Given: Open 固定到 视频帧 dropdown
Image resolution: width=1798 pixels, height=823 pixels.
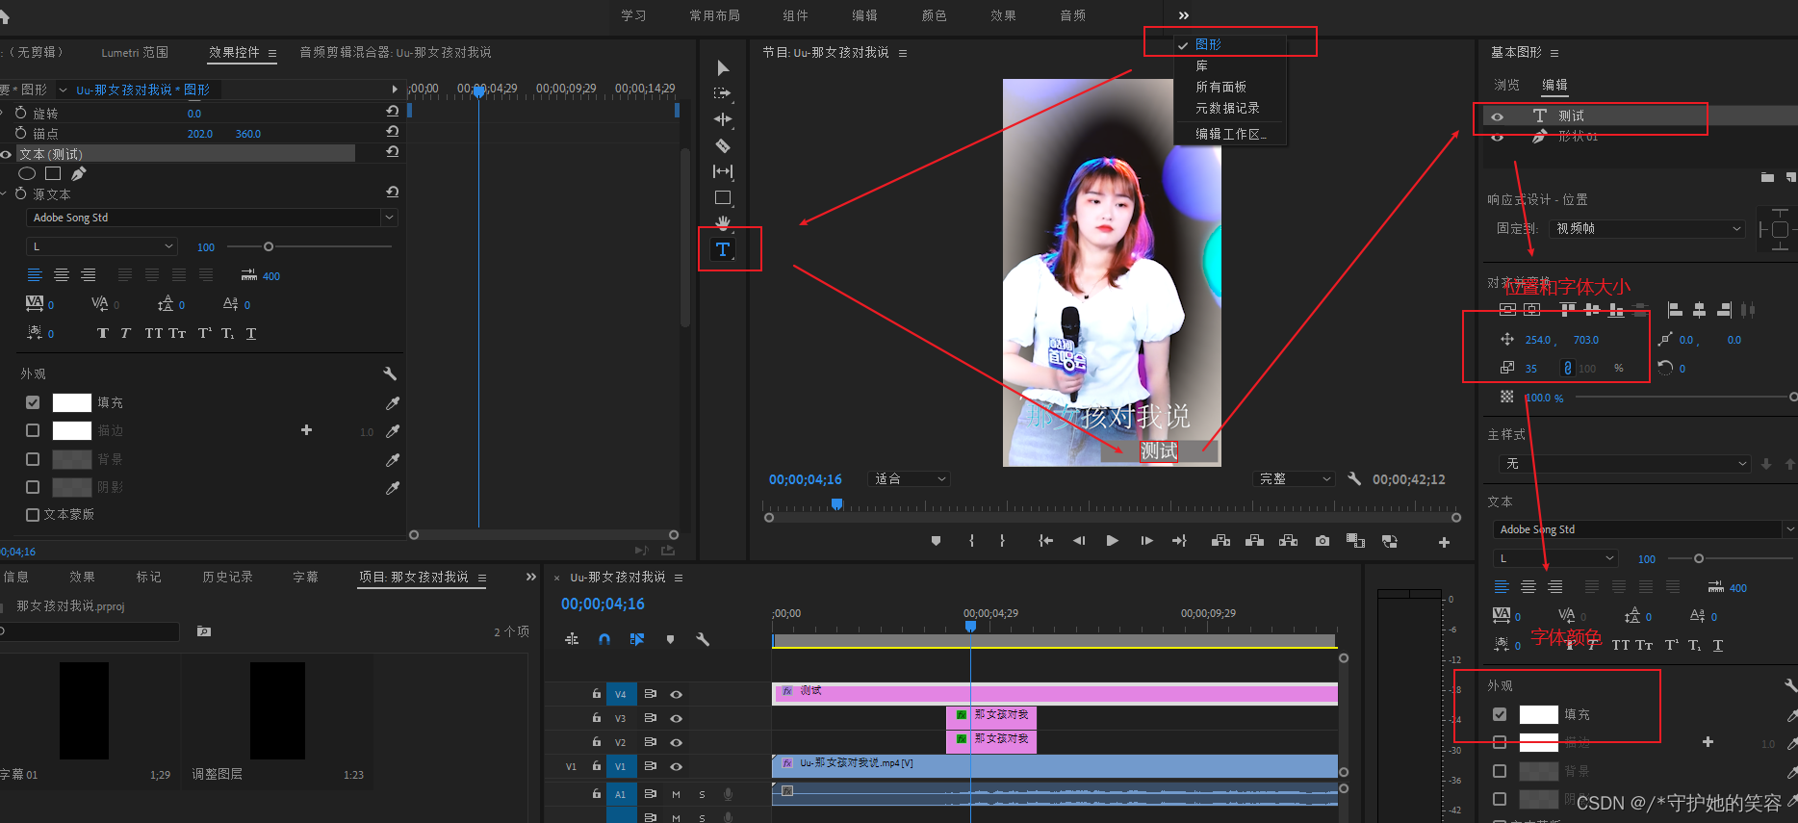Looking at the screenshot, I should pyautogui.click(x=1647, y=229).
